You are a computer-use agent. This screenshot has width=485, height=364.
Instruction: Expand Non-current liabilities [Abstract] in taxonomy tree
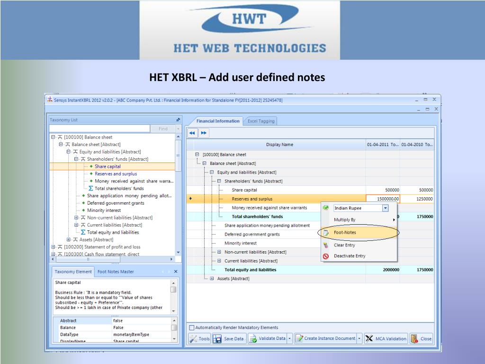coord(76,218)
